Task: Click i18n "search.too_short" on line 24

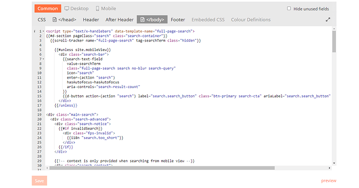Action: pyautogui.click(x=95, y=138)
